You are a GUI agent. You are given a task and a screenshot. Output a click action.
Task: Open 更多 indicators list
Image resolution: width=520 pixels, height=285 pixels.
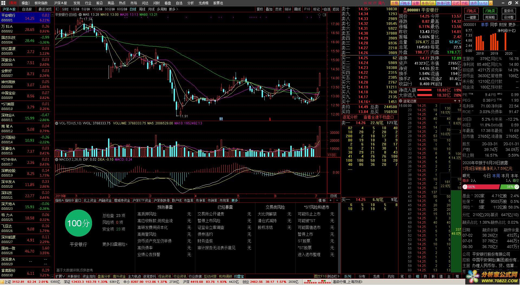tap(235, 200)
